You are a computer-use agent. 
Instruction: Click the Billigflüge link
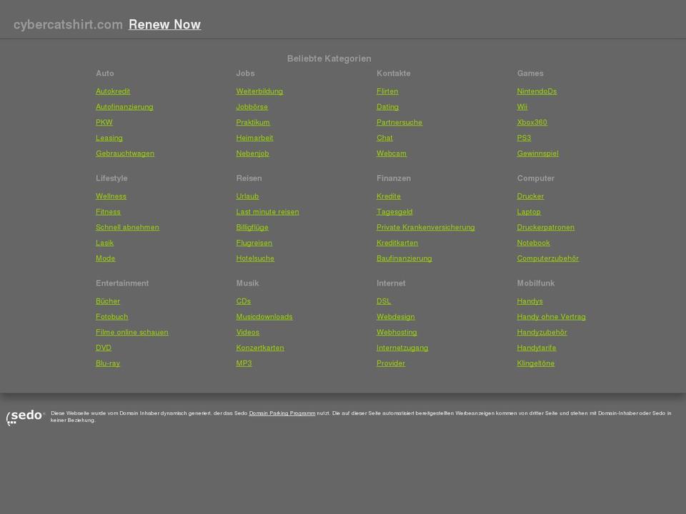point(252,227)
